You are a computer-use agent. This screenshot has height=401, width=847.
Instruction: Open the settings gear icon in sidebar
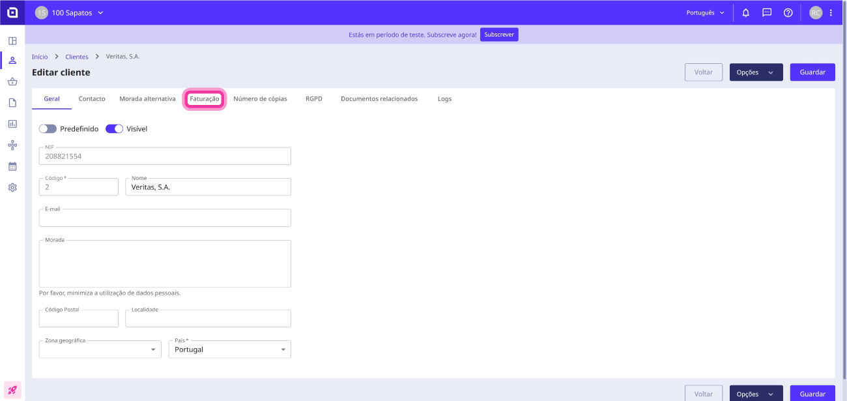click(x=12, y=187)
